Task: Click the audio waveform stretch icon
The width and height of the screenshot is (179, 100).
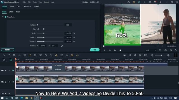Action: [x=67, y=55]
